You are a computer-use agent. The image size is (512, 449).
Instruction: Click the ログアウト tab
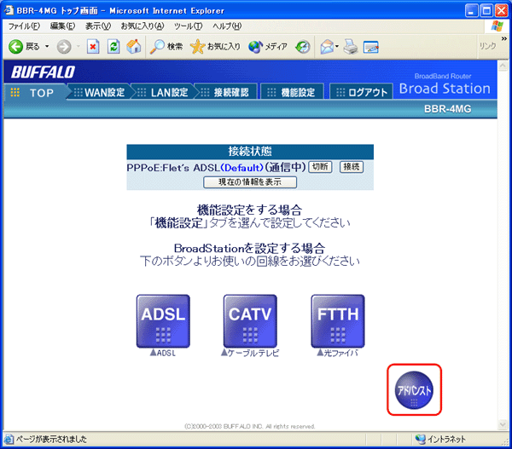(361, 93)
